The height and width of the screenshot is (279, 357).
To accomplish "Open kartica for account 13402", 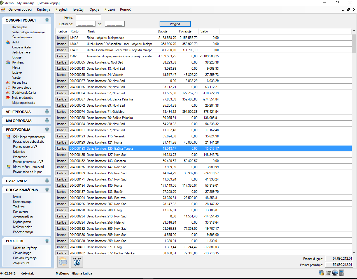I will [x=62, y=38].
